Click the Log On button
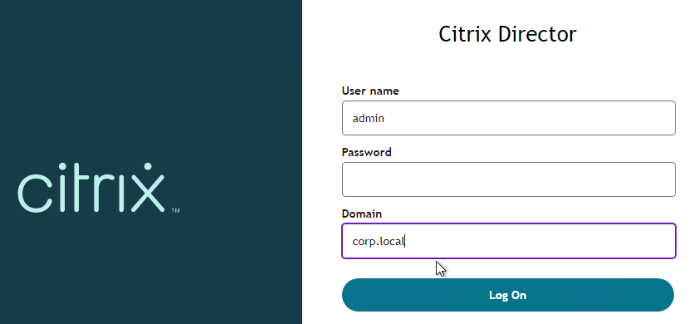 508,295
